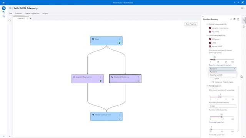Select the node information icon on far right strip
The image size is (246, 138).
click(244, 26)
